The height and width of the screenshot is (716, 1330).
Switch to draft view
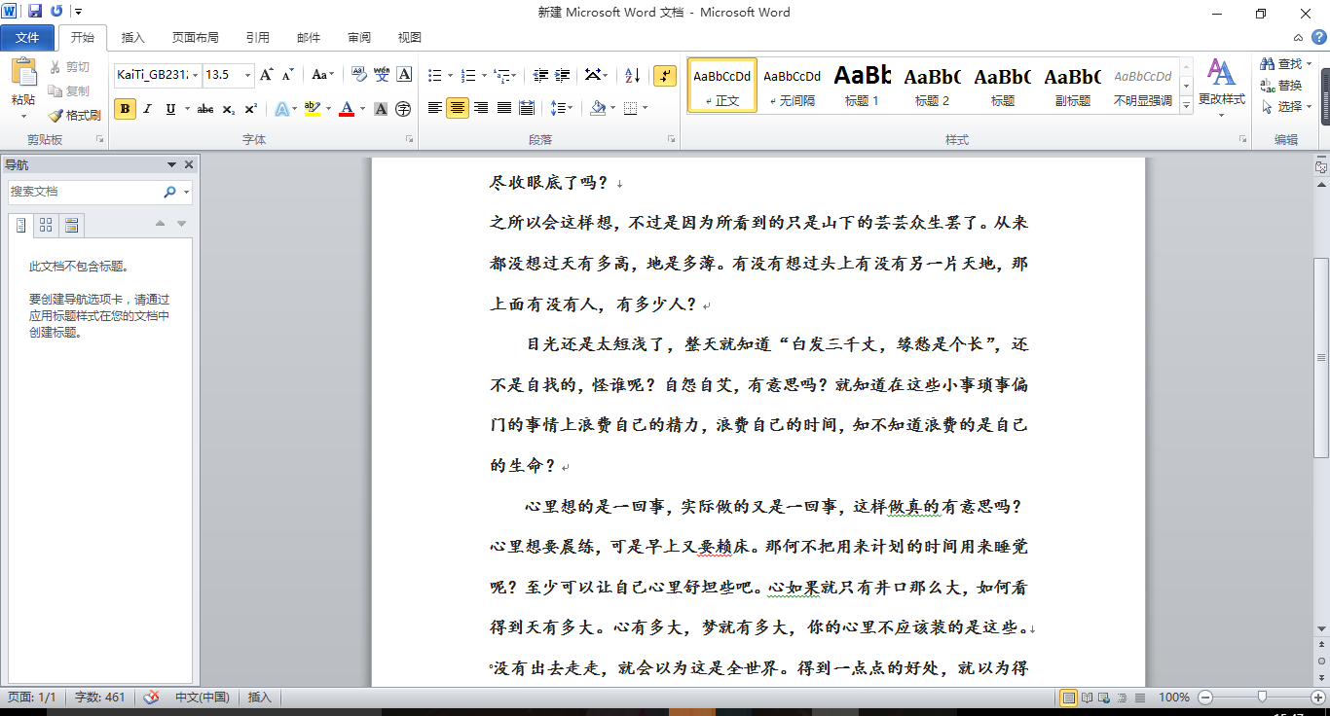1139,698
